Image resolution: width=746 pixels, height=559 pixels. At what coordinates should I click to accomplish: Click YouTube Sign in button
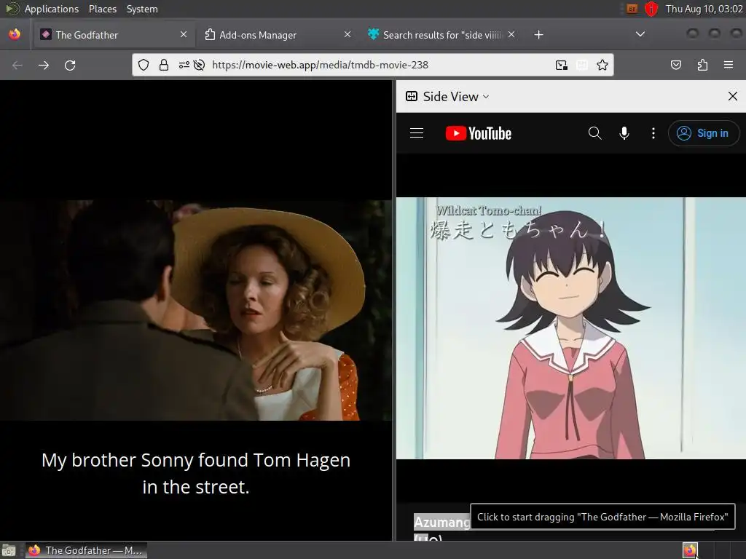point(704,133)
